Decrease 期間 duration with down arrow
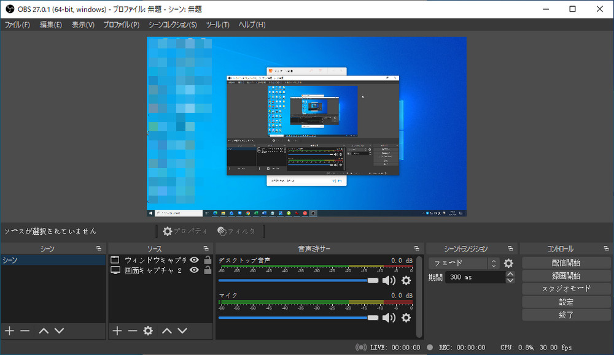 [x=510, y=280]
